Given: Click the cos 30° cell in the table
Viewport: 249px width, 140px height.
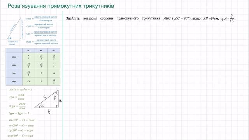Looking at the screenshot, I should tap(28, 65).
